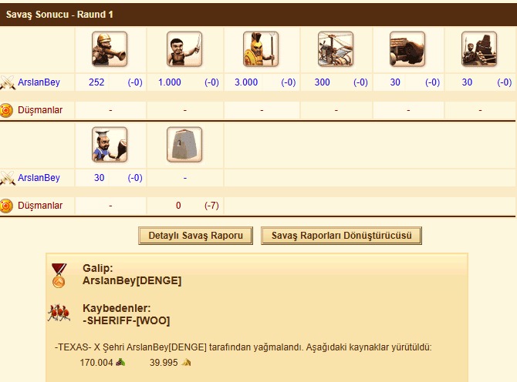
Task: Select the city wall icon
Action: tap(184, 145)
